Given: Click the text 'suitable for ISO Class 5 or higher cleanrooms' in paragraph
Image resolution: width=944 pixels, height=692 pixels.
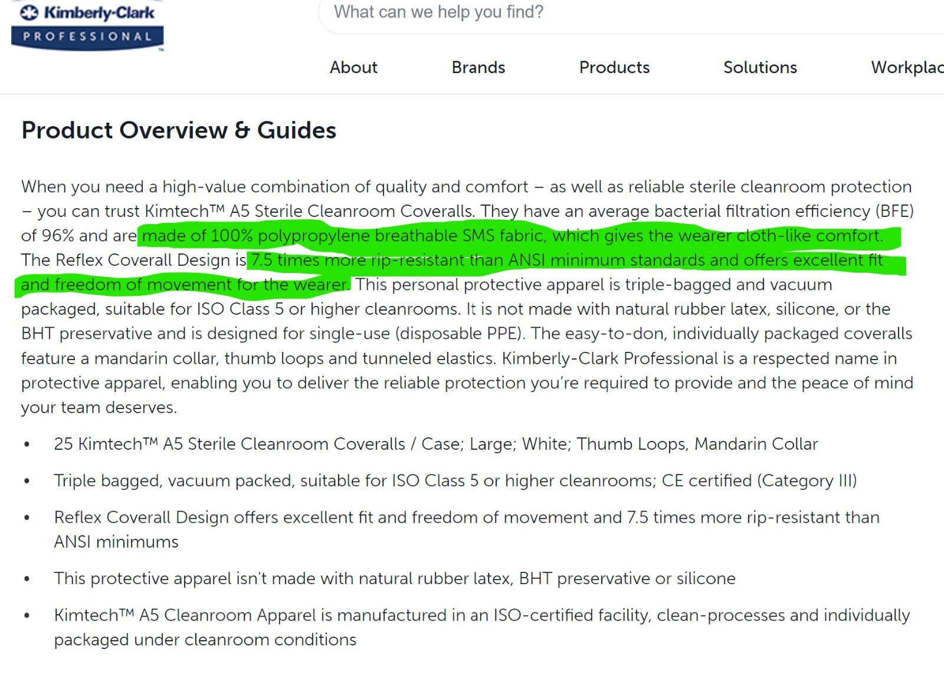Looking at the screenshot, I should click(x=282, y=309).
